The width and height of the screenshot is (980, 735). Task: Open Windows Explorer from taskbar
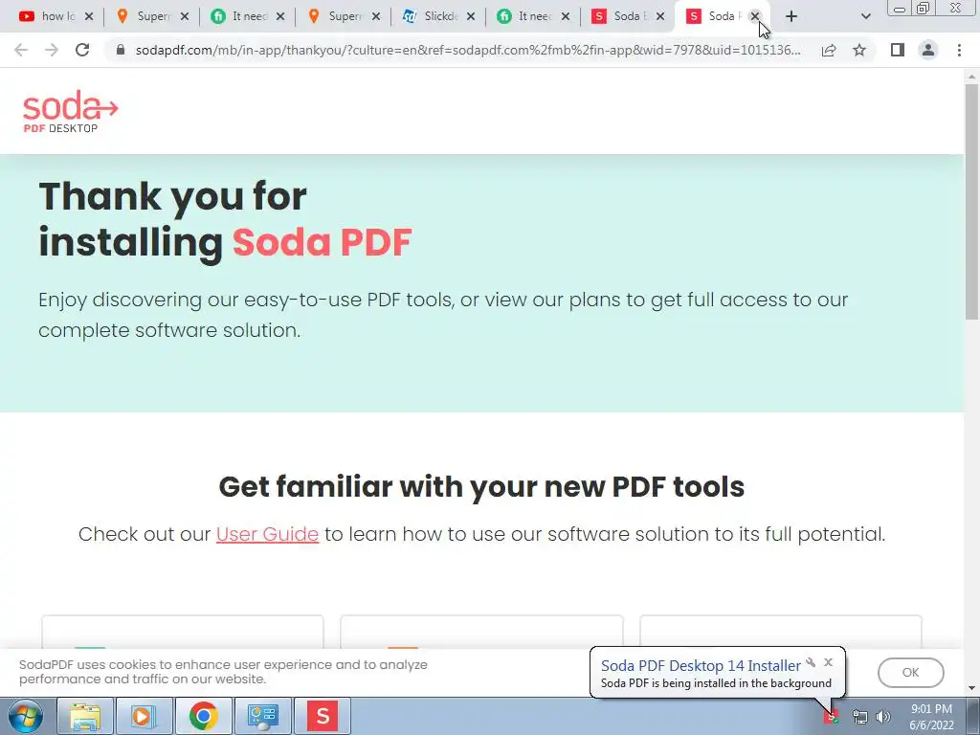85,716
